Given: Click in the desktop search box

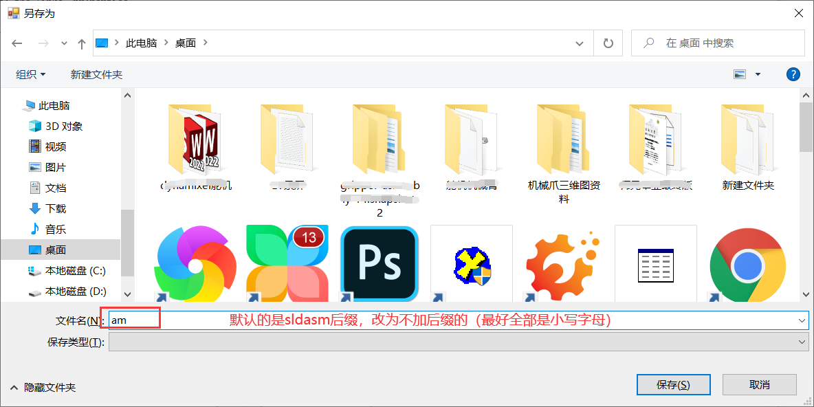Looking at the screenshot, I should [x=718, y=43].
